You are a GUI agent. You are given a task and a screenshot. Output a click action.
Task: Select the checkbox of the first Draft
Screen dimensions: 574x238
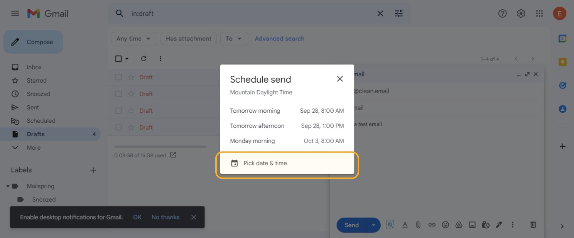118,77
